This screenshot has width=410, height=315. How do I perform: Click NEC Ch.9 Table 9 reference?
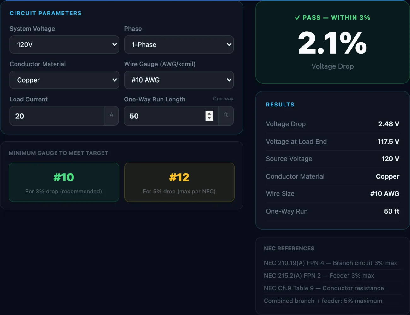[x=324, y=288]
